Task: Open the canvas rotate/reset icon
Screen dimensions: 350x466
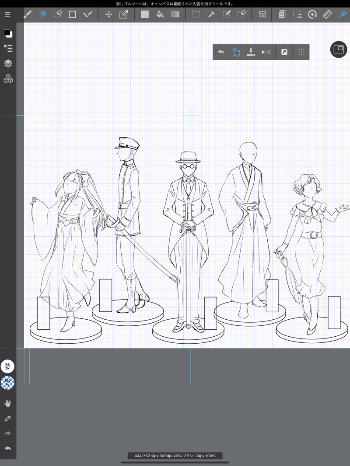Action: [x=312, y=14]
